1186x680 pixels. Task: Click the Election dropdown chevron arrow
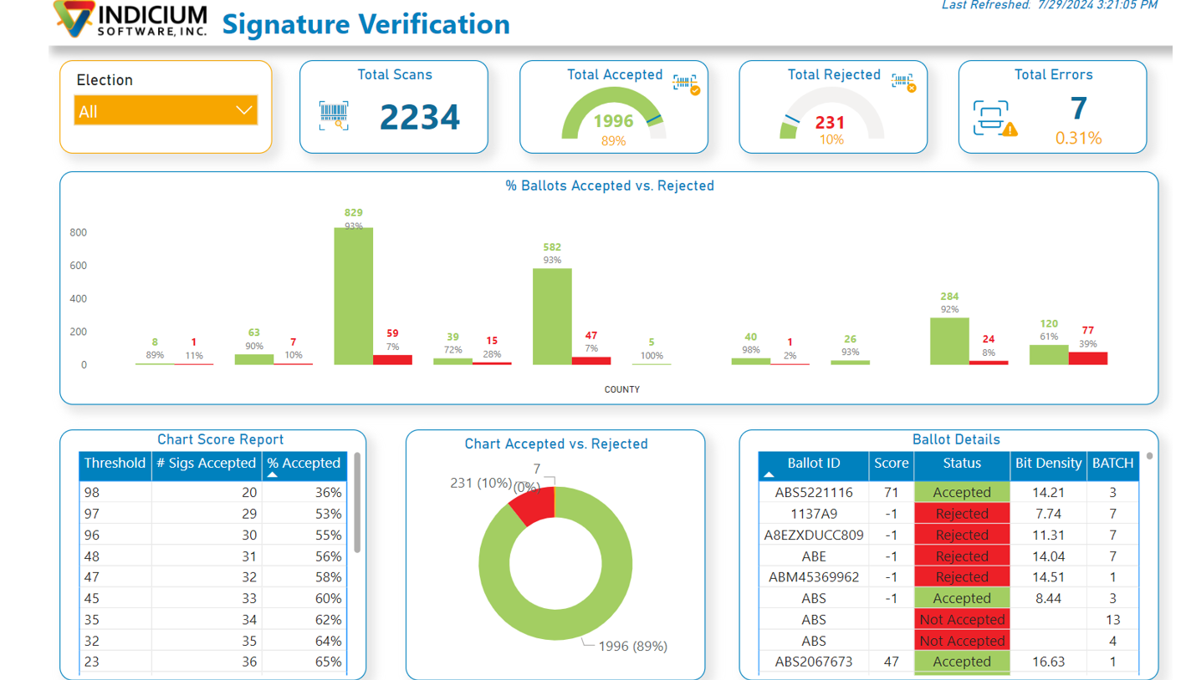244,110
